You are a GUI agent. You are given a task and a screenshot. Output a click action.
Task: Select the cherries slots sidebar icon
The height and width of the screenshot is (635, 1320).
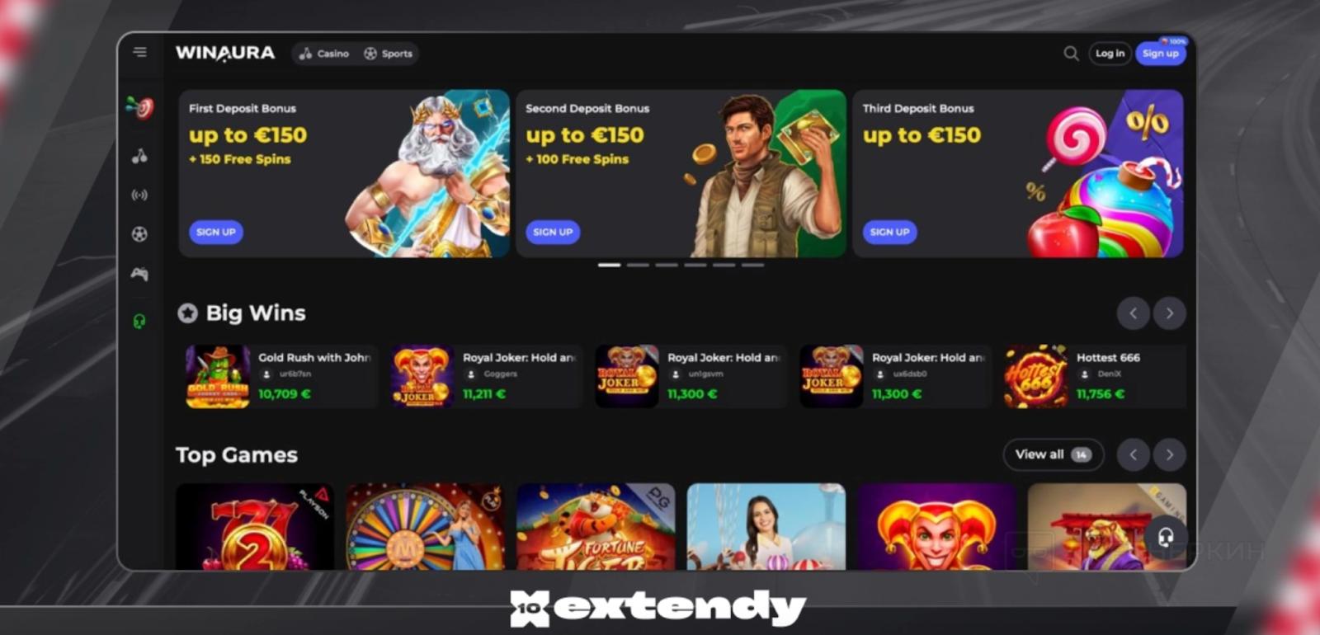(x=140, y=156)
